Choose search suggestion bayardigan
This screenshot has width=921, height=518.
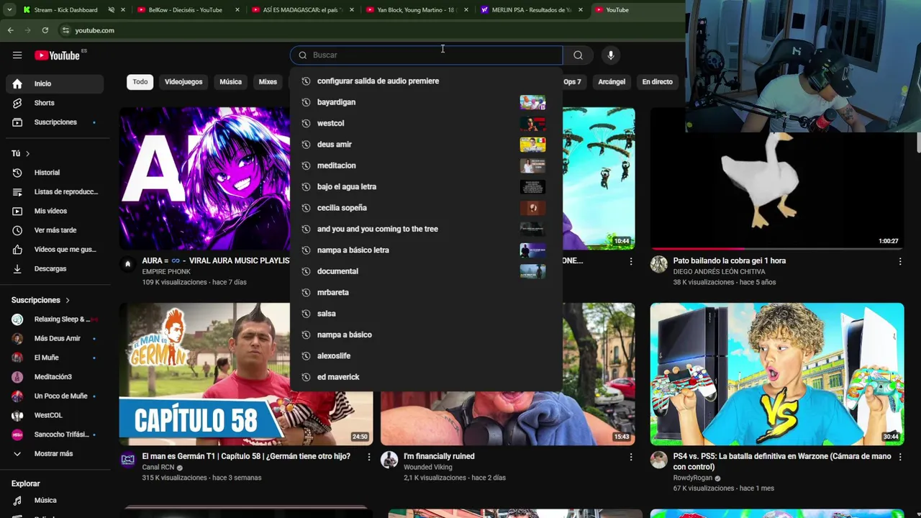pyautogui.click(x=426, y=102)
